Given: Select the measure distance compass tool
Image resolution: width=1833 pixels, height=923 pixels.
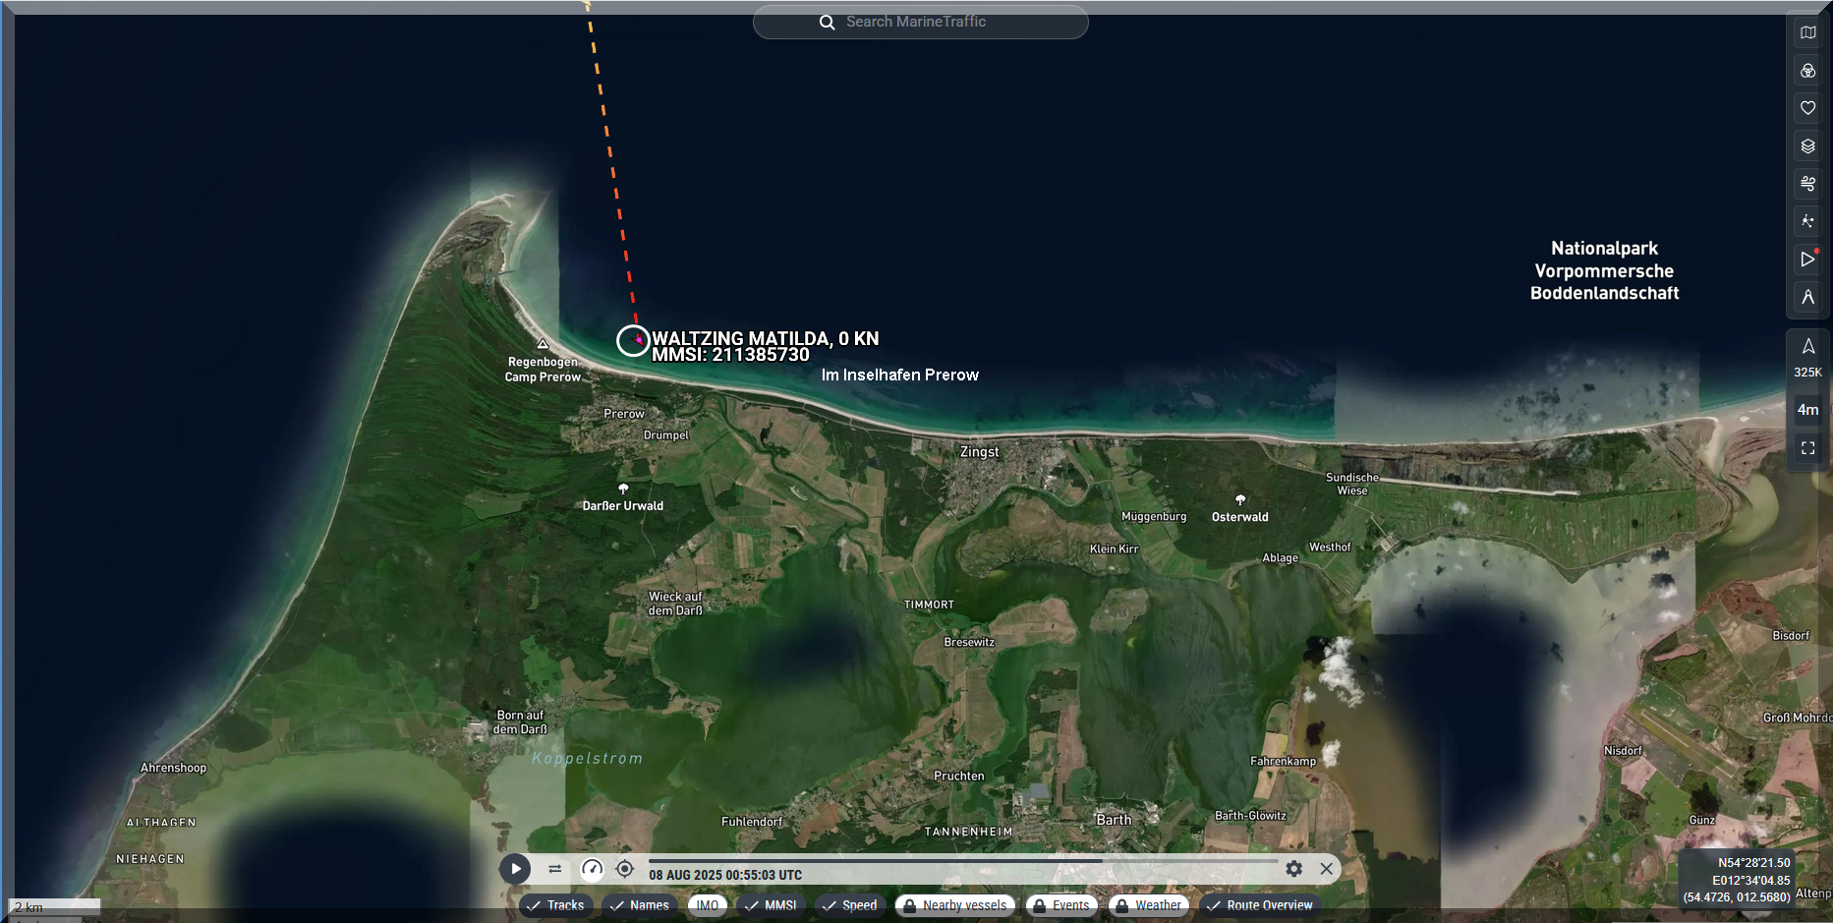Looking at the screenshot, I should [x=1807, y=297].
